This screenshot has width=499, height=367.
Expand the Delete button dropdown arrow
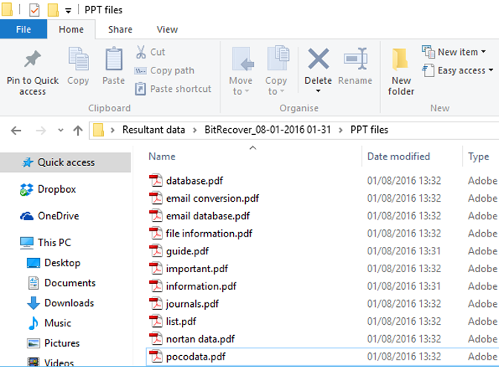pyautogui.click(x=319, y=91)
